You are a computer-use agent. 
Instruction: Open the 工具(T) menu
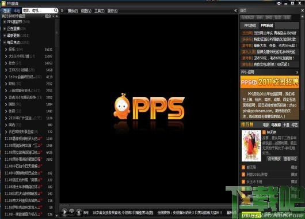[x=99, y=11]
